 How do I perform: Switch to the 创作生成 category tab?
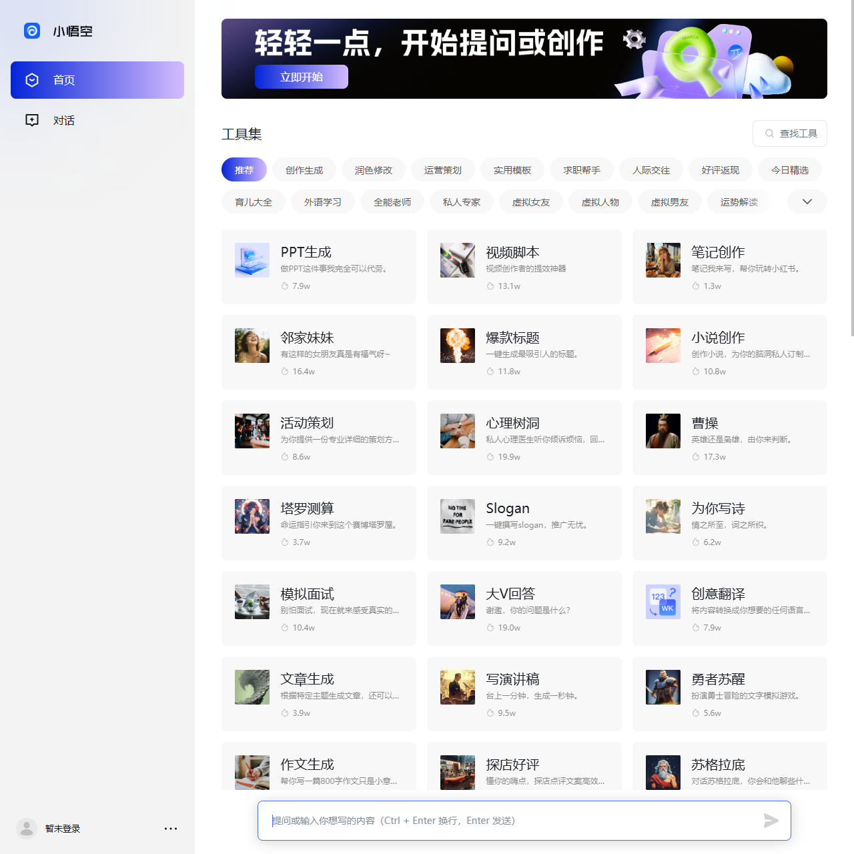click(x=304, y=170)
